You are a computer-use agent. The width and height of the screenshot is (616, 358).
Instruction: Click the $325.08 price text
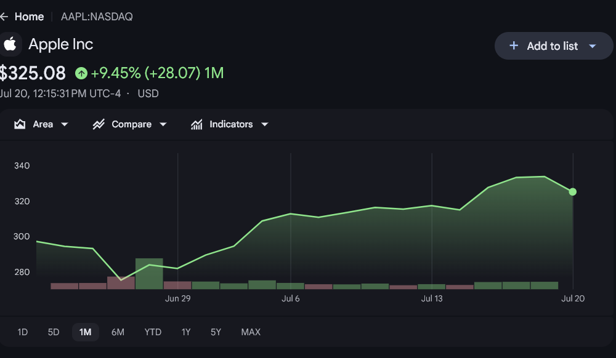tap(32, 73)
